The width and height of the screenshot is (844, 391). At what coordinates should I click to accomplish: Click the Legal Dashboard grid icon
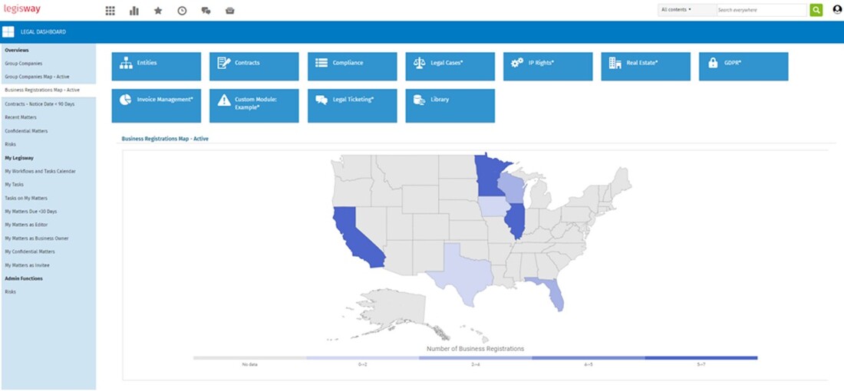pos(8,32)
